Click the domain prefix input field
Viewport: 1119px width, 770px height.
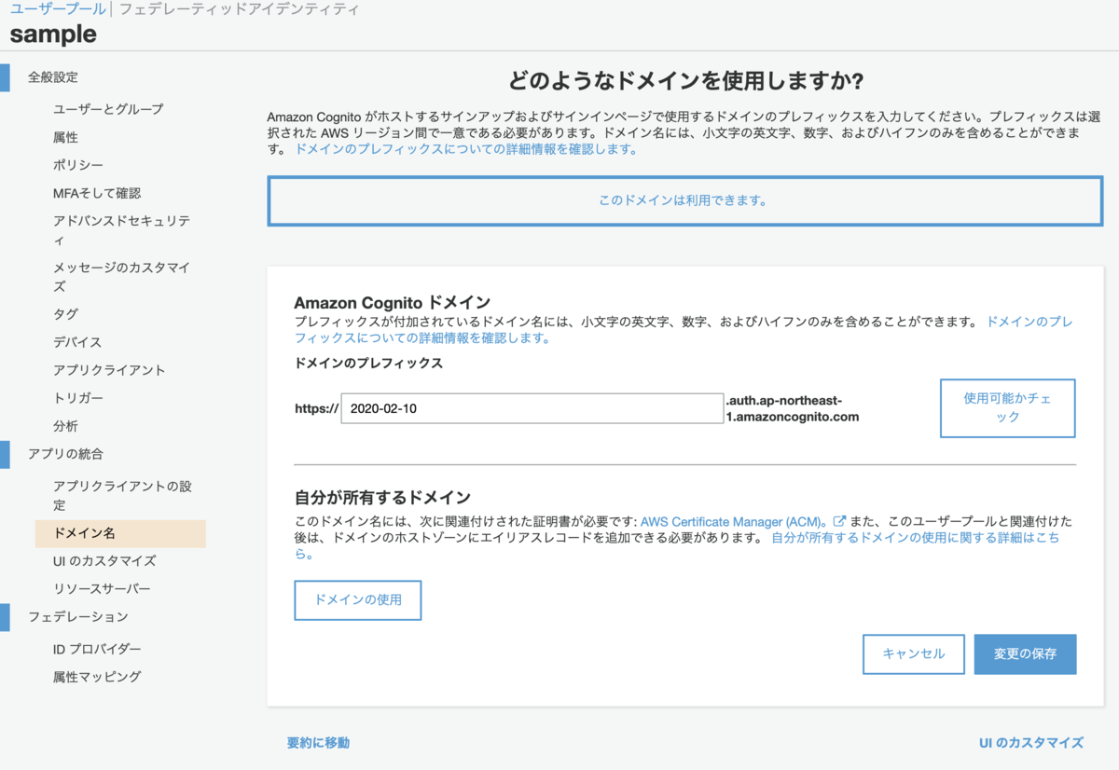(532, 408)
